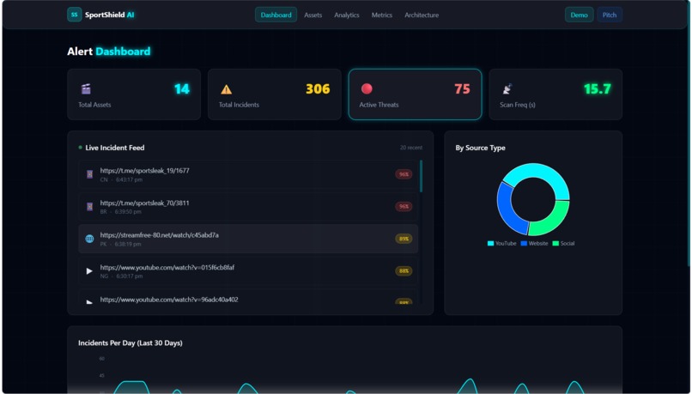Go to the Metrics tab
This screenshot has width=692, height=394.
pyautogui.click(x=382, y=15)
